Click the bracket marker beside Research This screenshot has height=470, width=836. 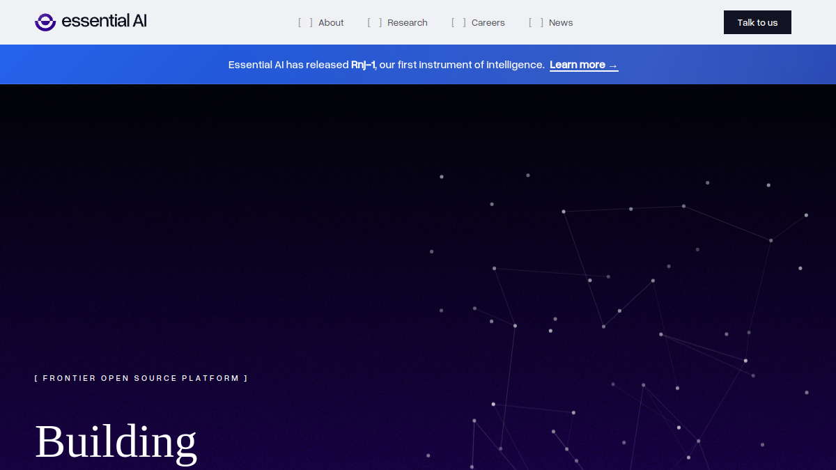coord(375,22)
